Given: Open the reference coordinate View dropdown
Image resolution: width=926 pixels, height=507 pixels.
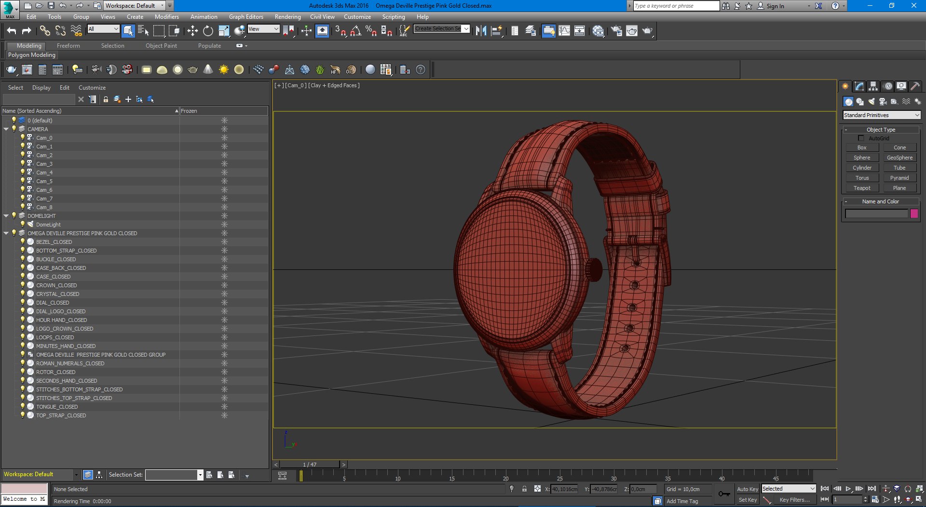Looking at the screenshot, I should [x=263, y=29].
